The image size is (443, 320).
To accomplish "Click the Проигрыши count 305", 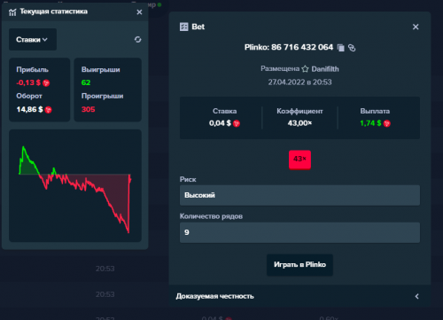I will pyautogui.click(x=88, y=110).
